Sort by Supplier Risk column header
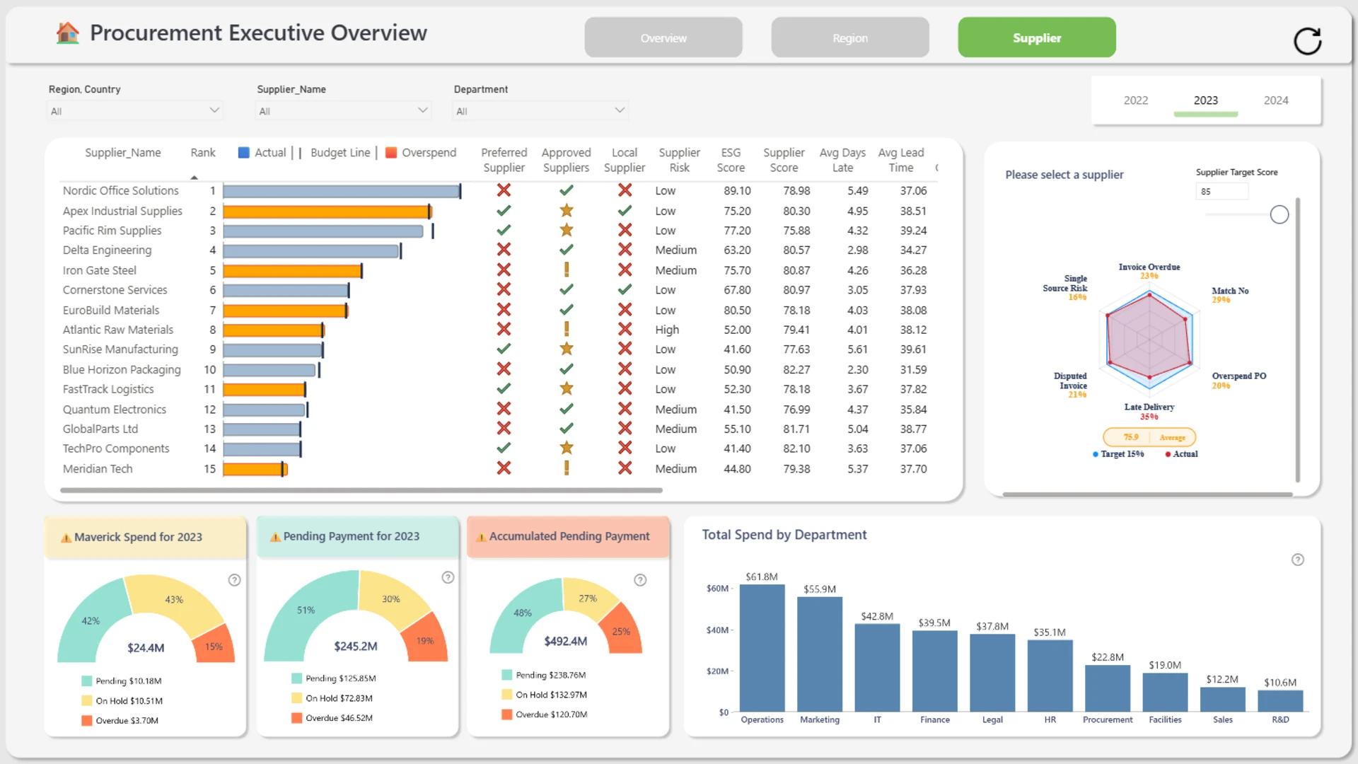Screen dimensions: 1358x764 pos(679,160)
